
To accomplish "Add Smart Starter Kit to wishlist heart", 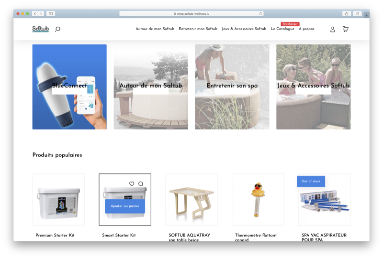I will coord(132,183).
